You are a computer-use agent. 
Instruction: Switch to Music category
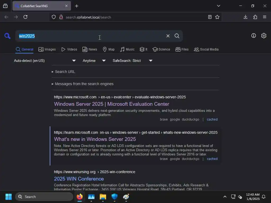pos(127,49)
